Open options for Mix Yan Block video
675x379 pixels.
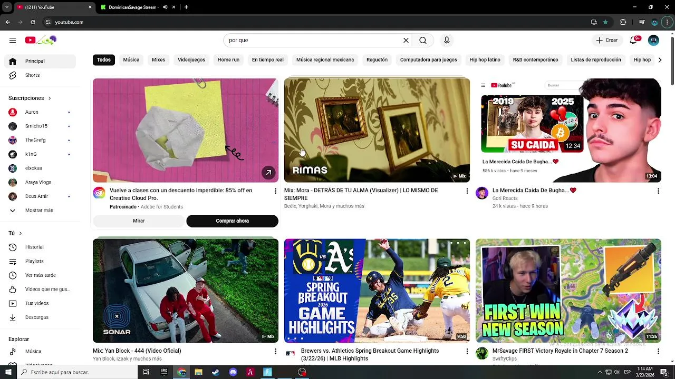click(275, 351)
